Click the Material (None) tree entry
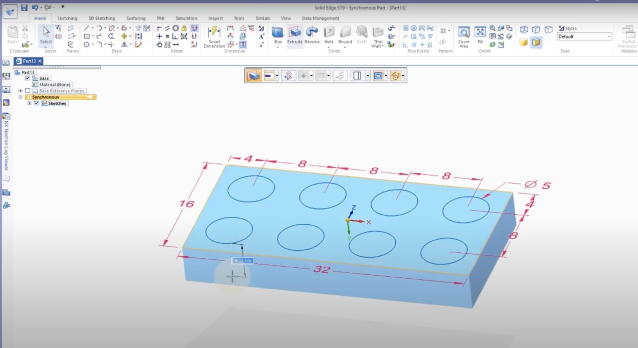The height and width of the screenshot is (348, 638). point(54,85)
